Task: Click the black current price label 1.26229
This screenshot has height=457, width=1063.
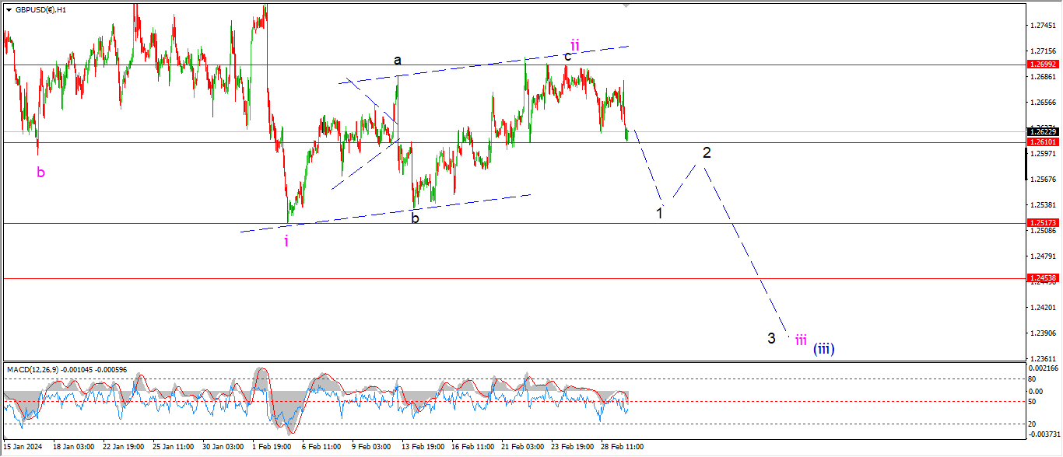Action: pyautogui.click(x=1041, y=132)
